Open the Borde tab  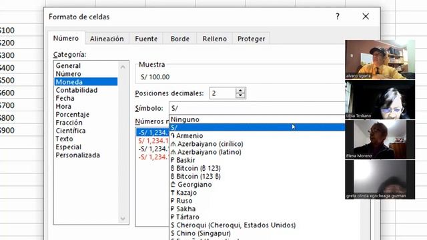179,39
